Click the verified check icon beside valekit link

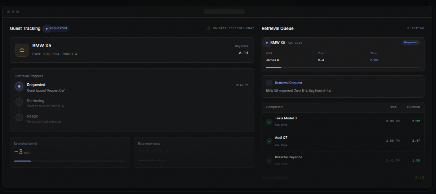209,28
